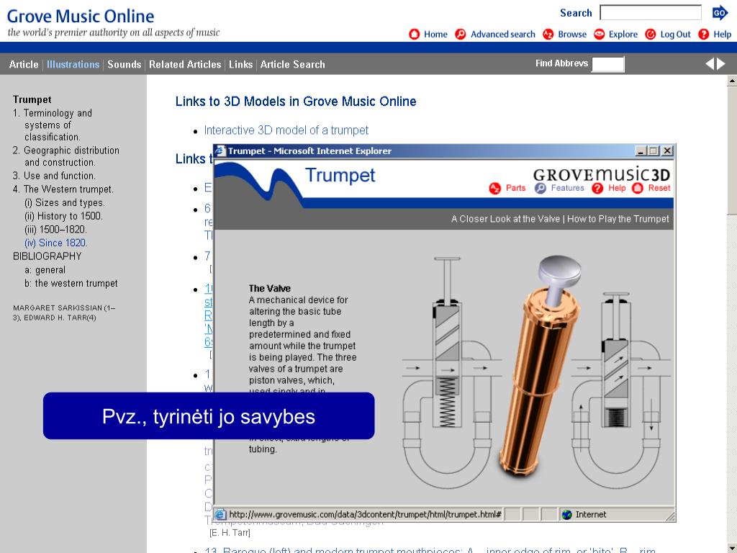Image resolution: width=737 pixels, height=553 pixels.
Task: Click the Browse A-Z icon
Action: click(x=548, y=35)
